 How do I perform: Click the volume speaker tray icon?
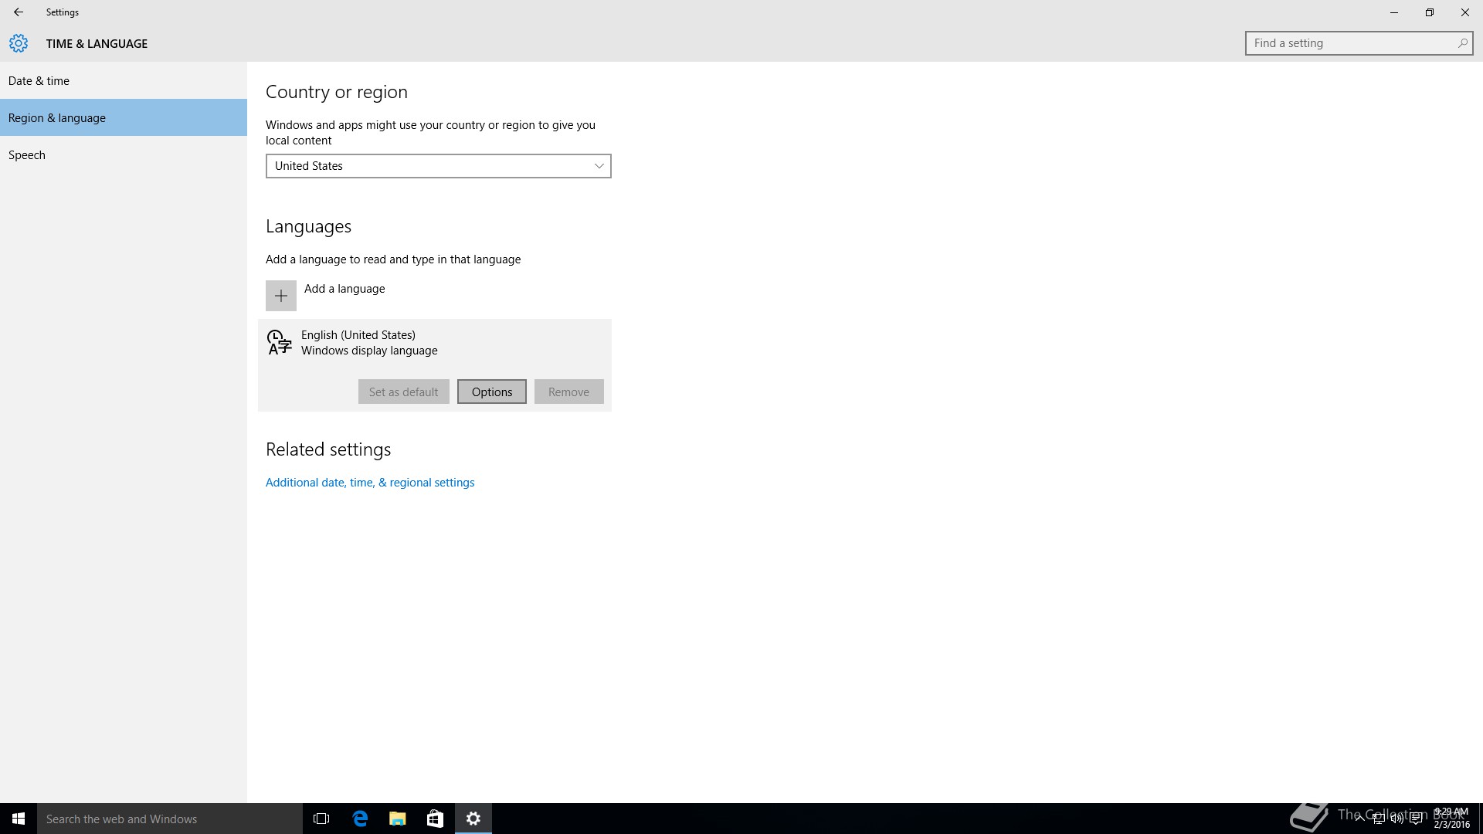pyautogui.click(x=1396, y=819)
